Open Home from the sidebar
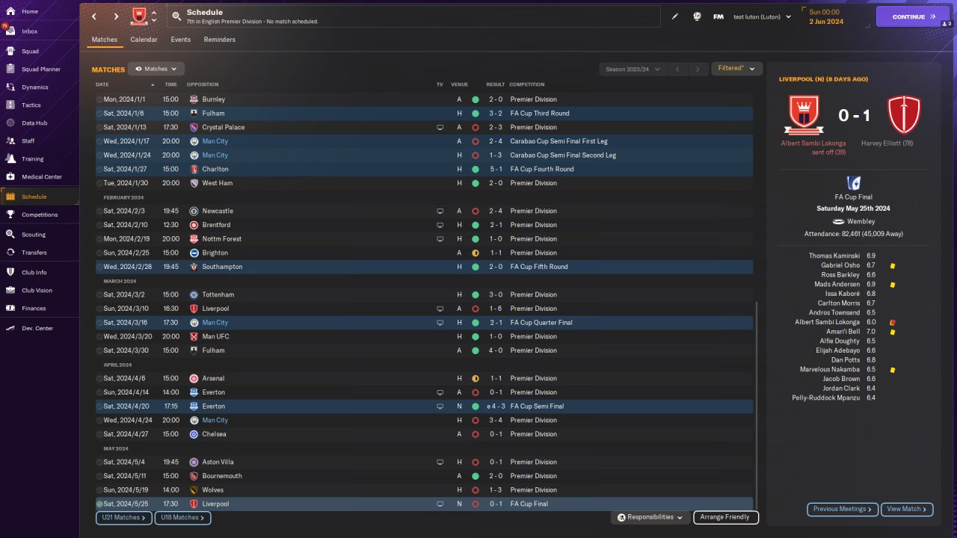 tap(30, 11)
